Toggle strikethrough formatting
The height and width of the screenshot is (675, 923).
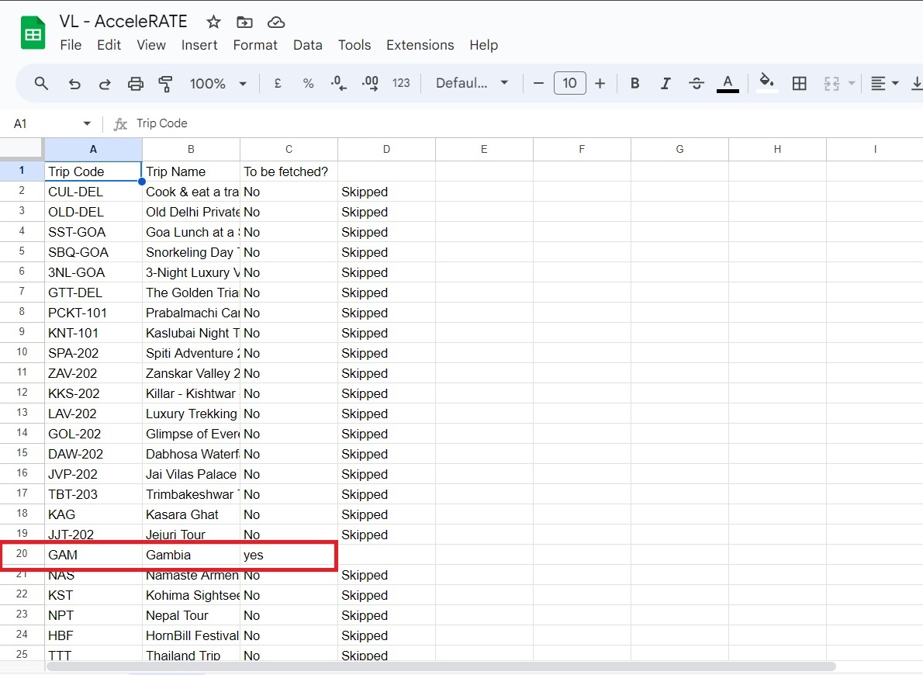click(696, 84)
